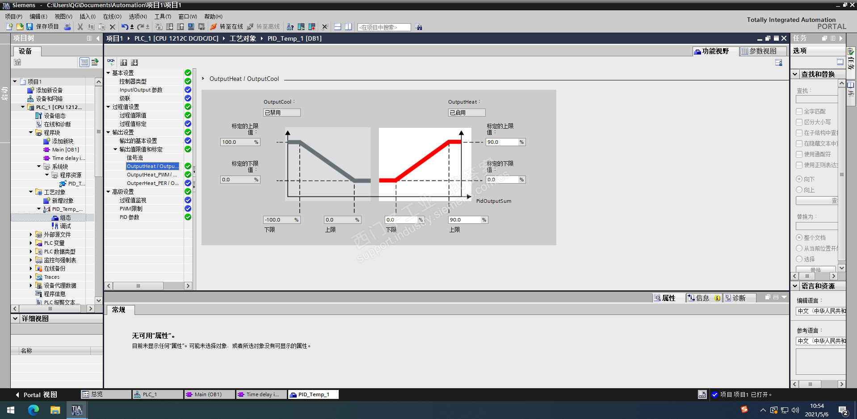
Task: Open Microsoft Edge from taskbar
Action: click(x=34, y=410)
